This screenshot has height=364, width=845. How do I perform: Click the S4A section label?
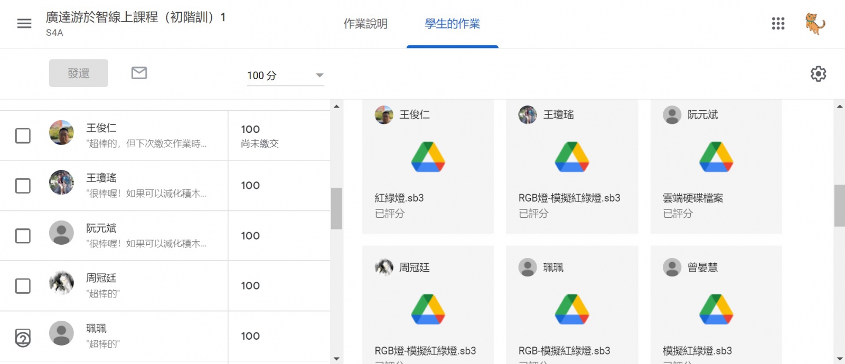(x=54, y=33)
